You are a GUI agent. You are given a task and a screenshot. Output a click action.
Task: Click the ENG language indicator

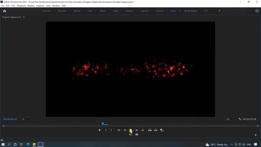[249, 145]
